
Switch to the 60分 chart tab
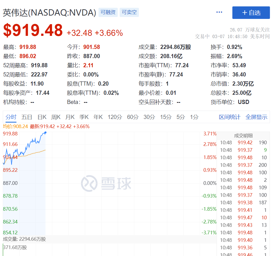coord(133,117)
